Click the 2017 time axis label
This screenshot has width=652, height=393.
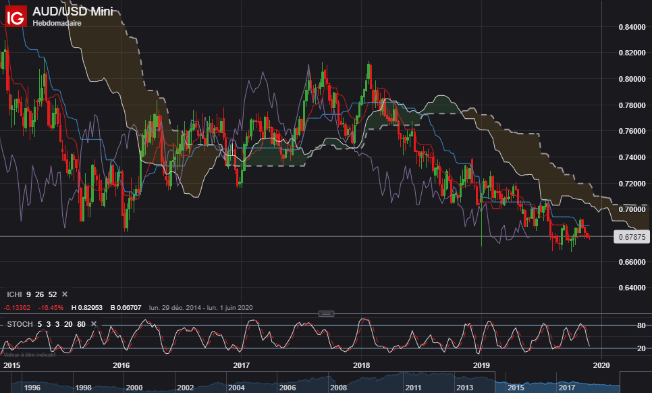pyautogui.click(x=241, y=365)
